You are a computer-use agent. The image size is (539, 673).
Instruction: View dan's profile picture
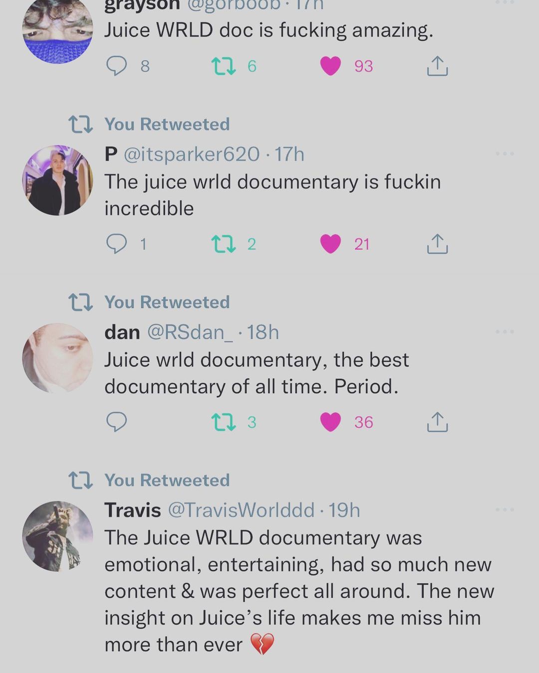point(58,358)
